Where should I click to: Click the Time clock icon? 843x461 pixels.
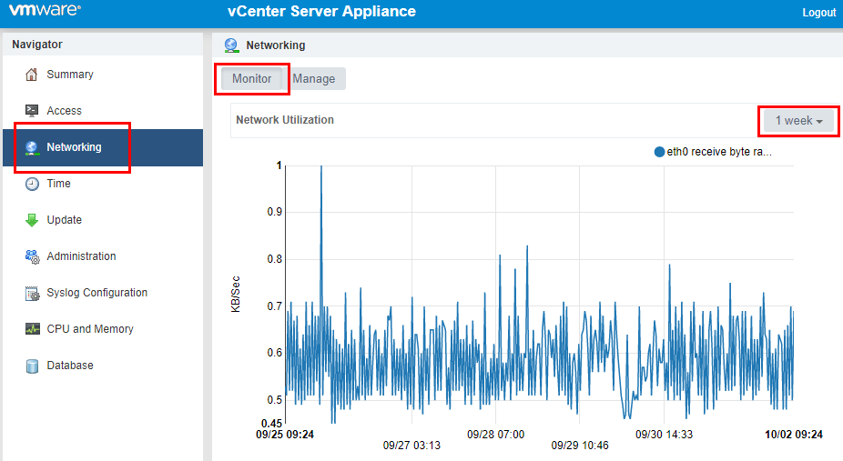(32, 184)
